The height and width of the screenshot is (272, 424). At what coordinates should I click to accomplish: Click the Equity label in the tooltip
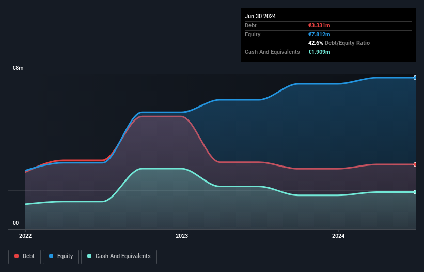click(x=253, y=34)
